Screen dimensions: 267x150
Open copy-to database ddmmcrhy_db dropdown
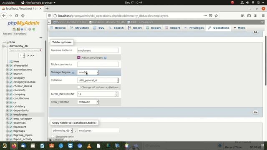(x=62, y=130)
